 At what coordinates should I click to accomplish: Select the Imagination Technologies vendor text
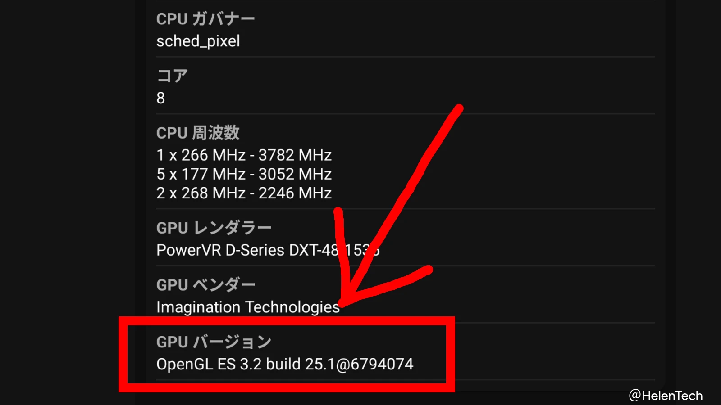(247, 307)
